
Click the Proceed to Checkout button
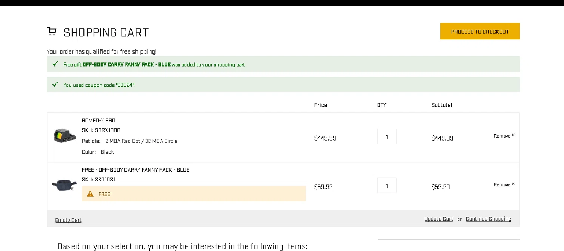480,31
